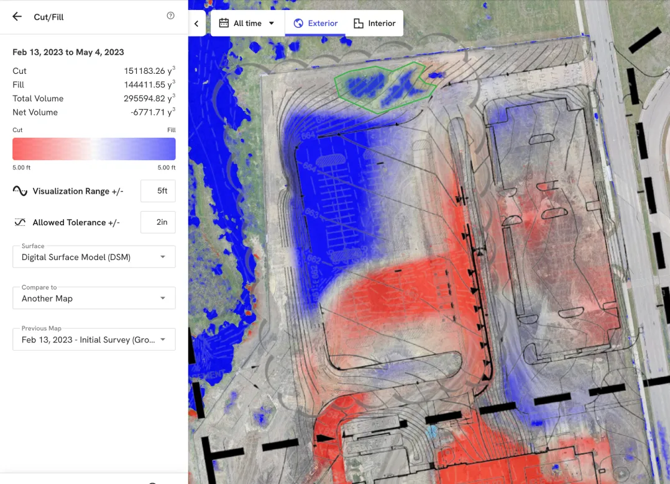Click the calendar icon beside All time
This screenshot has height=484, width=670.
coord(224,23)
